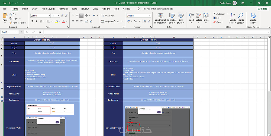Increase font size with the larger A icon
This screenshot has width=271, height=136.
pyautogui.click(x=62, y=15)
